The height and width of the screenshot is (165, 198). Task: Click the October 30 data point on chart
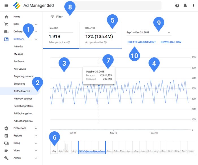(99, 86)
